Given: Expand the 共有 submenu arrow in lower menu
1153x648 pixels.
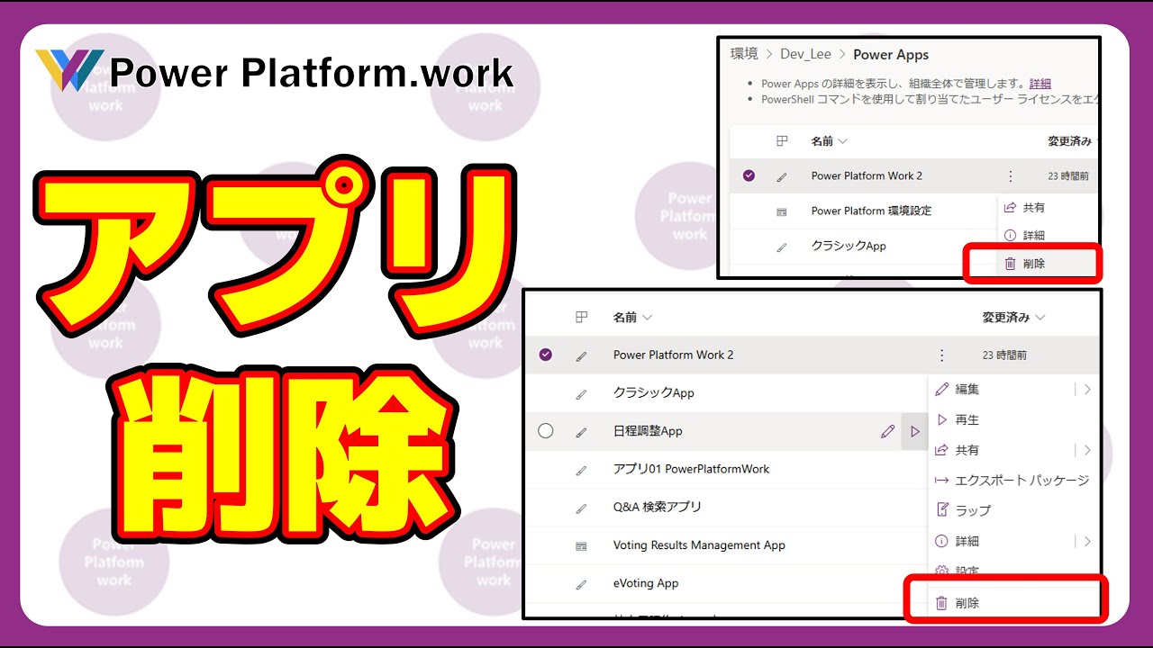Looking at the screenshot, I should click(1087, 450).
